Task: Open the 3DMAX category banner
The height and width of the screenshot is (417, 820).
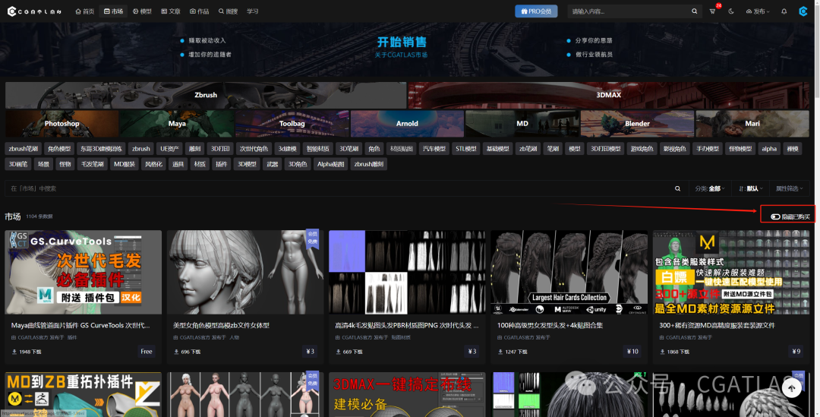Action: pos(609,95)
